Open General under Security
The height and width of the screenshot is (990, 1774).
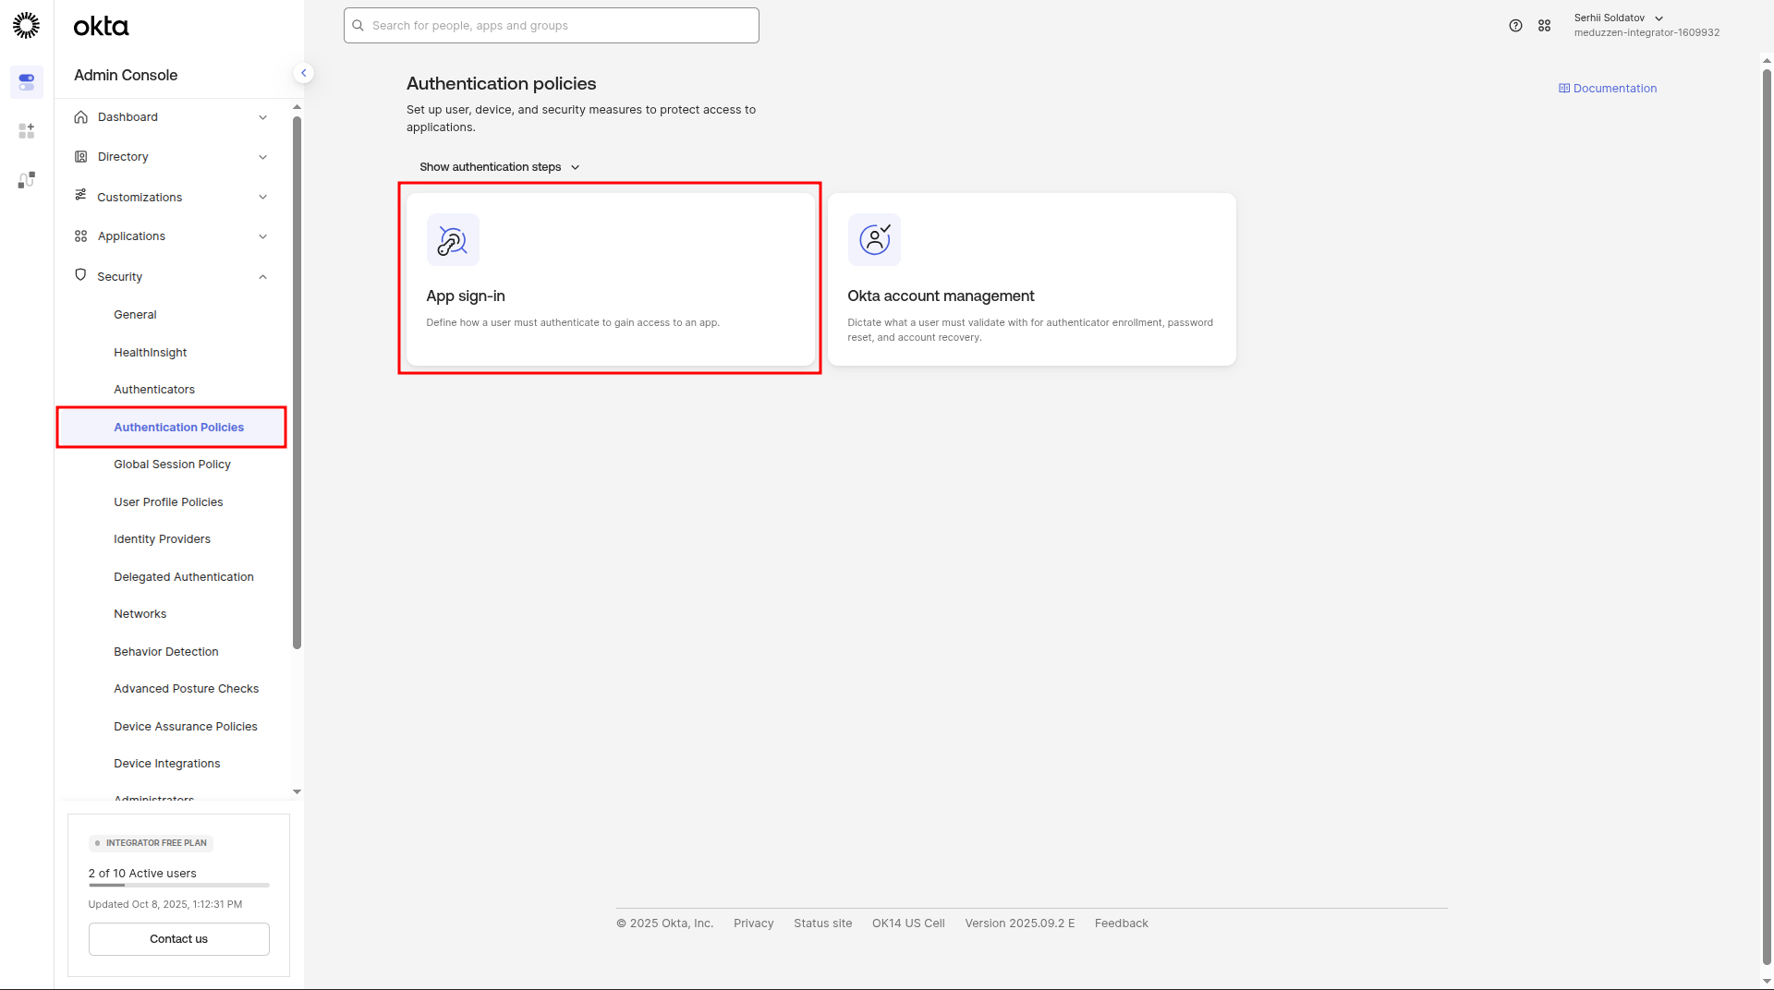pos(135,315)
